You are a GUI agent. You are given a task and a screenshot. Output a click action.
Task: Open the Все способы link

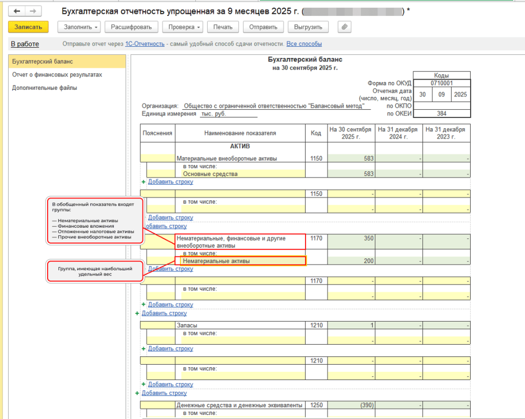click(x=304, y=44)
